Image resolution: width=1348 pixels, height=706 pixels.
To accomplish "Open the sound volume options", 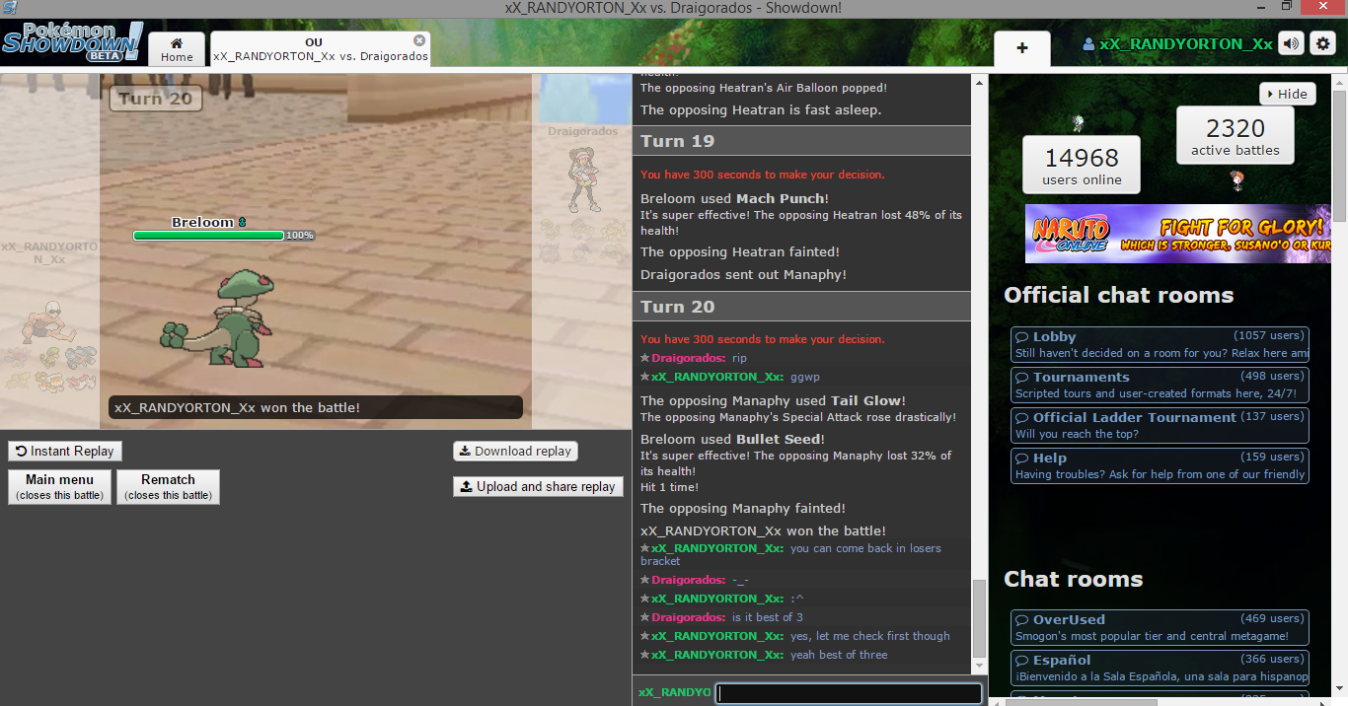I will [1291, 43].
